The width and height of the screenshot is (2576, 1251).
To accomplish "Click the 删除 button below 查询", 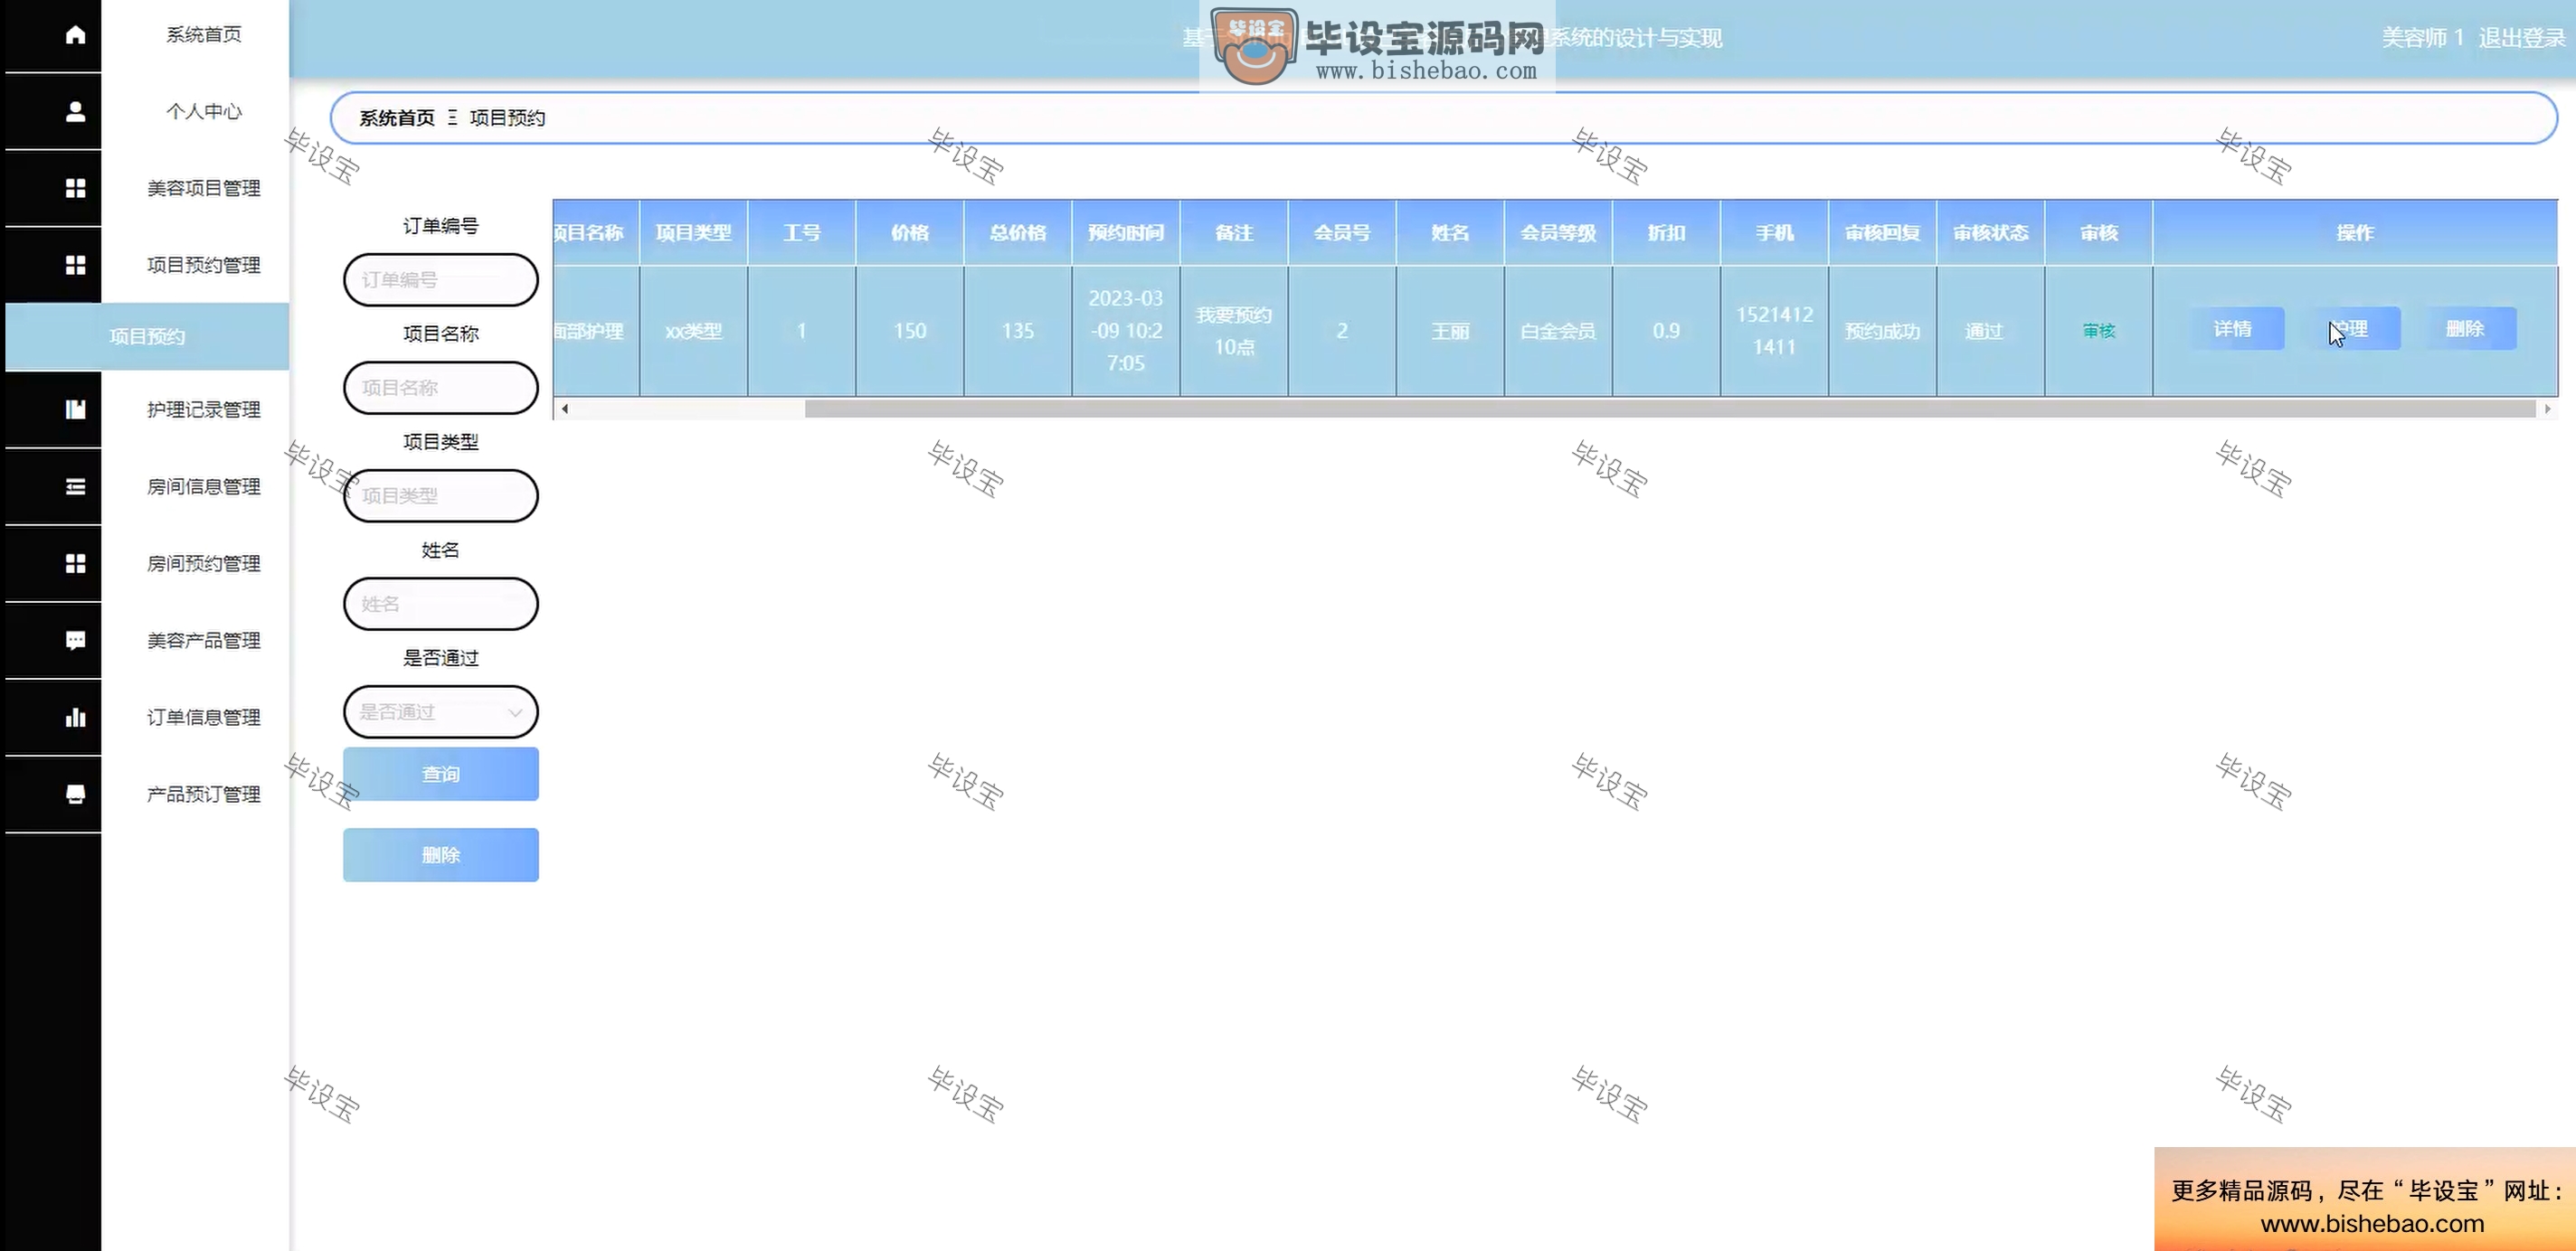I will tap(441, 855).
